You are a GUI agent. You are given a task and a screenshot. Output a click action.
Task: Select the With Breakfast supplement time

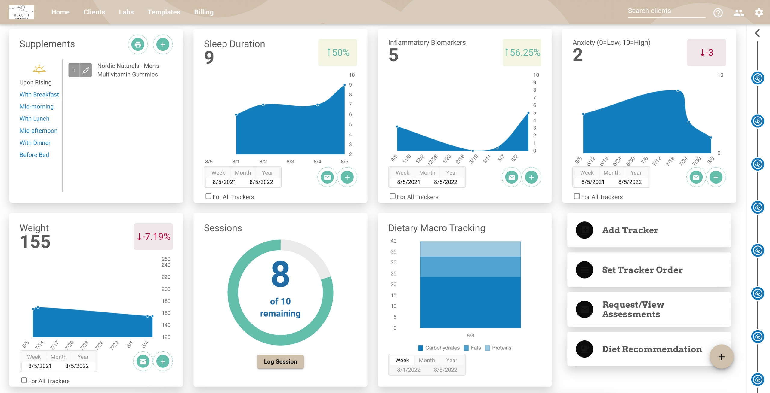(x=39, y=94)
